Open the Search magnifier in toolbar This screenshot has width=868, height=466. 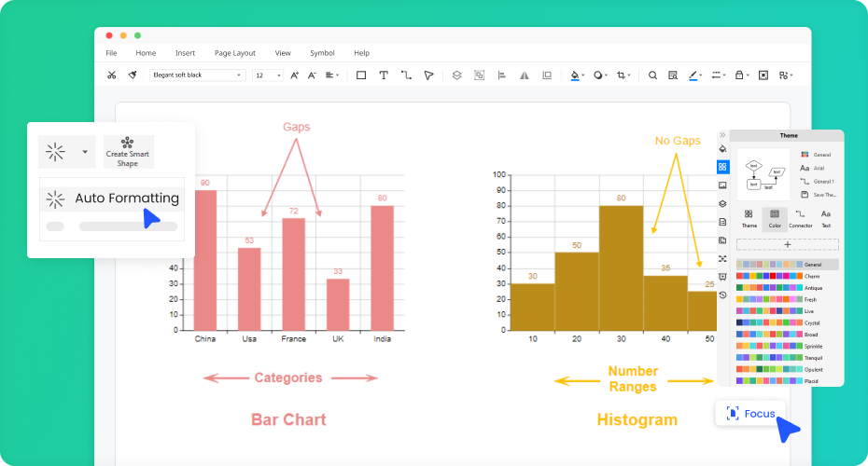pos(652,75)
